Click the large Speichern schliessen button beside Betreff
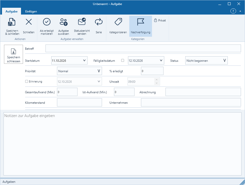This screenshot has height=185, width=245. click(x=13, y=54)
